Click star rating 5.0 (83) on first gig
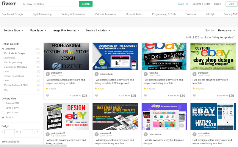The width and height of the screenshot is (238, 147). [51, 89]
